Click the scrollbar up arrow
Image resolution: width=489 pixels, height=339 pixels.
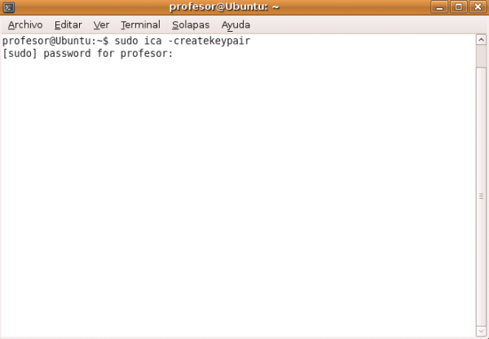tap(481, 40)
